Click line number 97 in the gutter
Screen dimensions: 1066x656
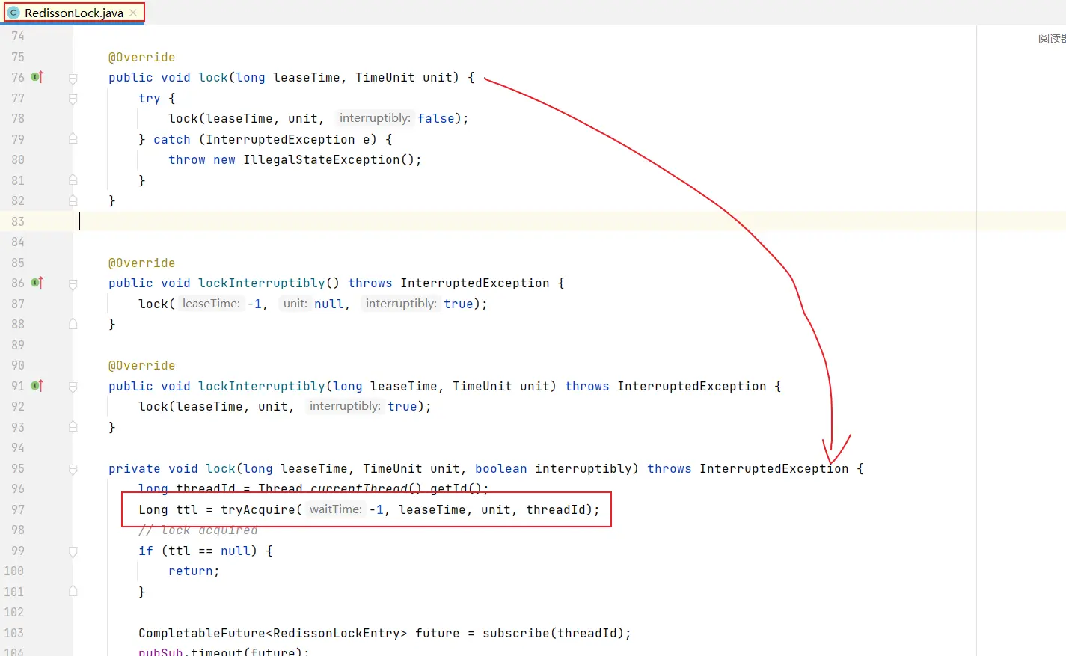pyautogui.click(x=18, y=509)
